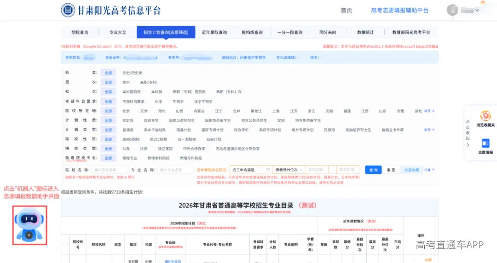
Task: Click the user avatar at top right
Action: [452, 10]
